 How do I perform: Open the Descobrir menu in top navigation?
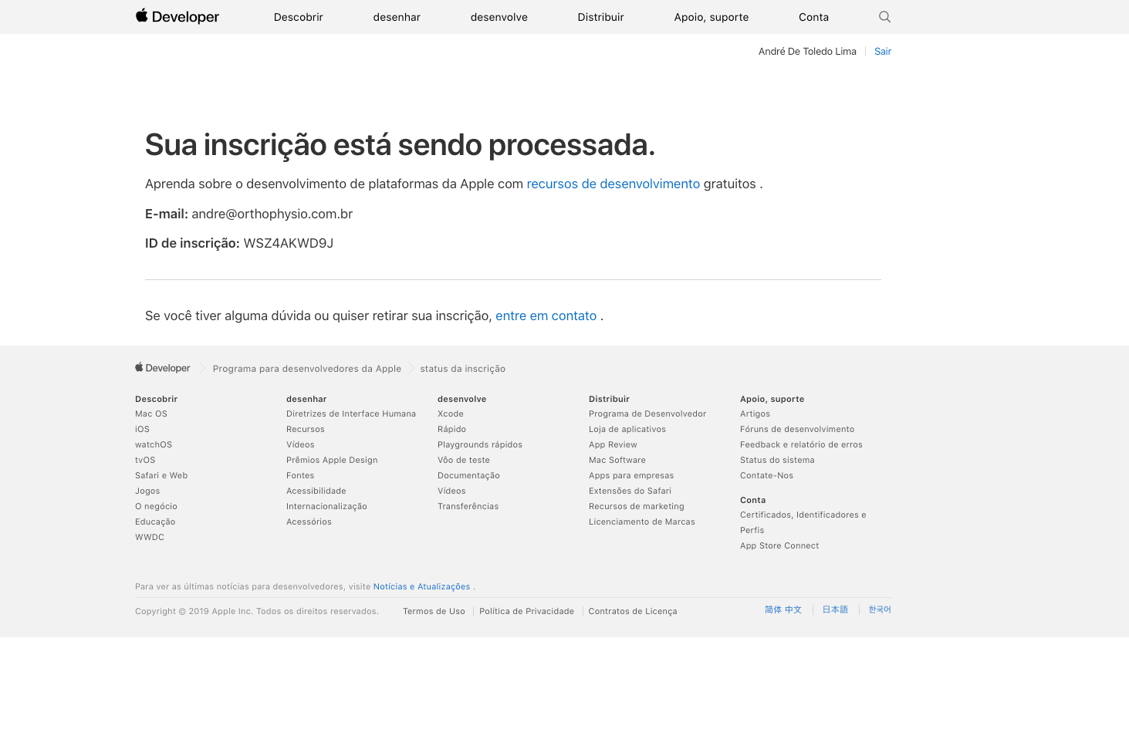[299, 17]
